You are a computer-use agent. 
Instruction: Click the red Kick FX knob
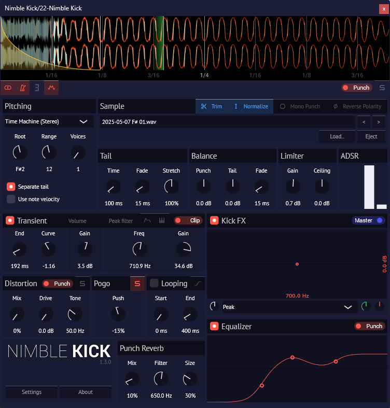(x=379, y=306)
